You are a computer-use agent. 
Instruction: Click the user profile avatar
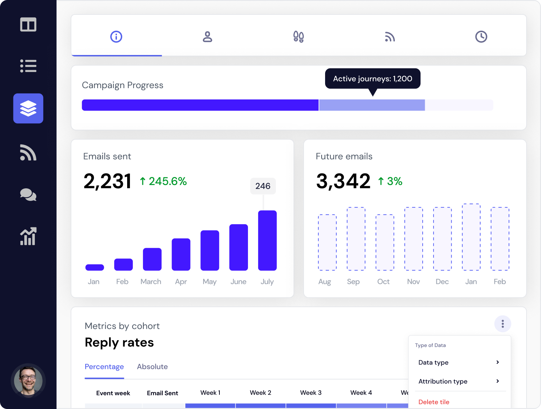28,381
